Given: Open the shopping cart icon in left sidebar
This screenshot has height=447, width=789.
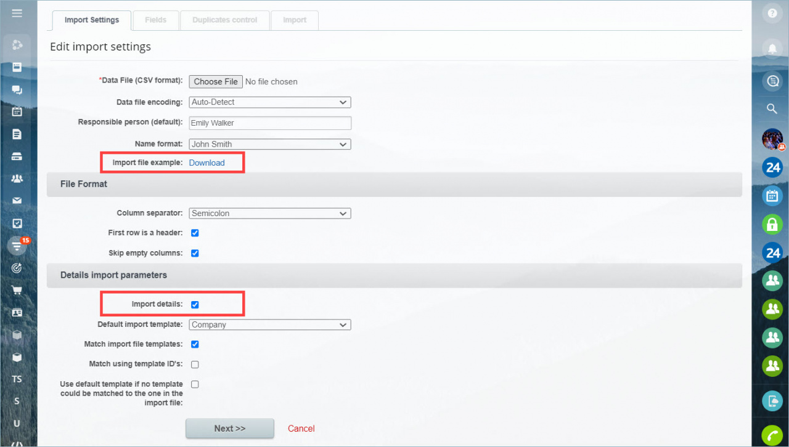Looking at the screenshot, I should [x=17, y=290].
